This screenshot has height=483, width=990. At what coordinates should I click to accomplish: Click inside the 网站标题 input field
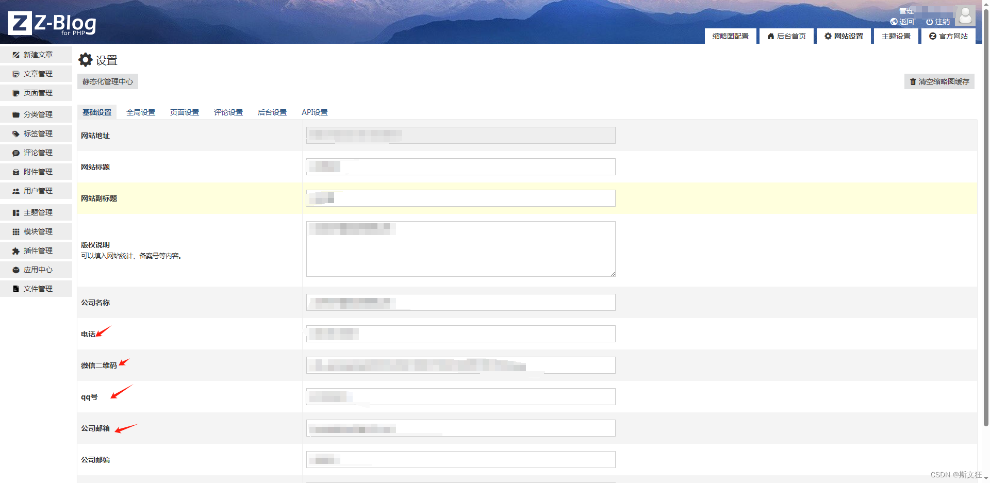pos(460,166)
